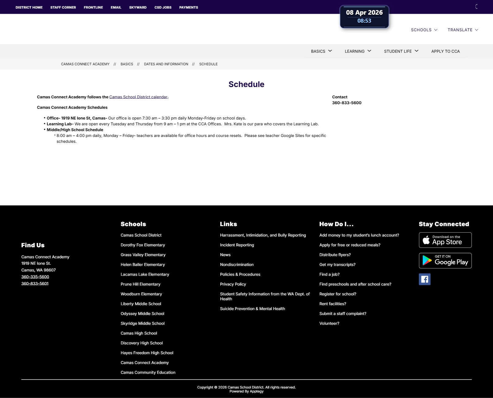493x398 pixels.
Task: Open Register for school link
Action: tap(338, 294)
